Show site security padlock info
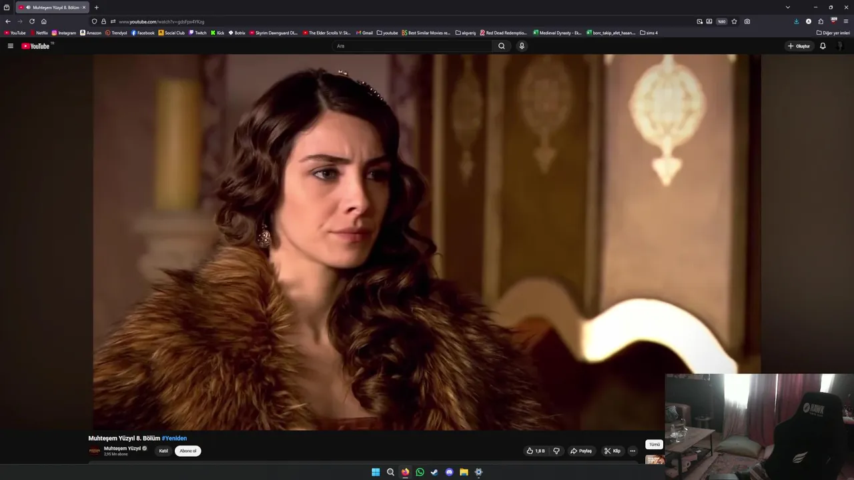 (x=103, y=21)
